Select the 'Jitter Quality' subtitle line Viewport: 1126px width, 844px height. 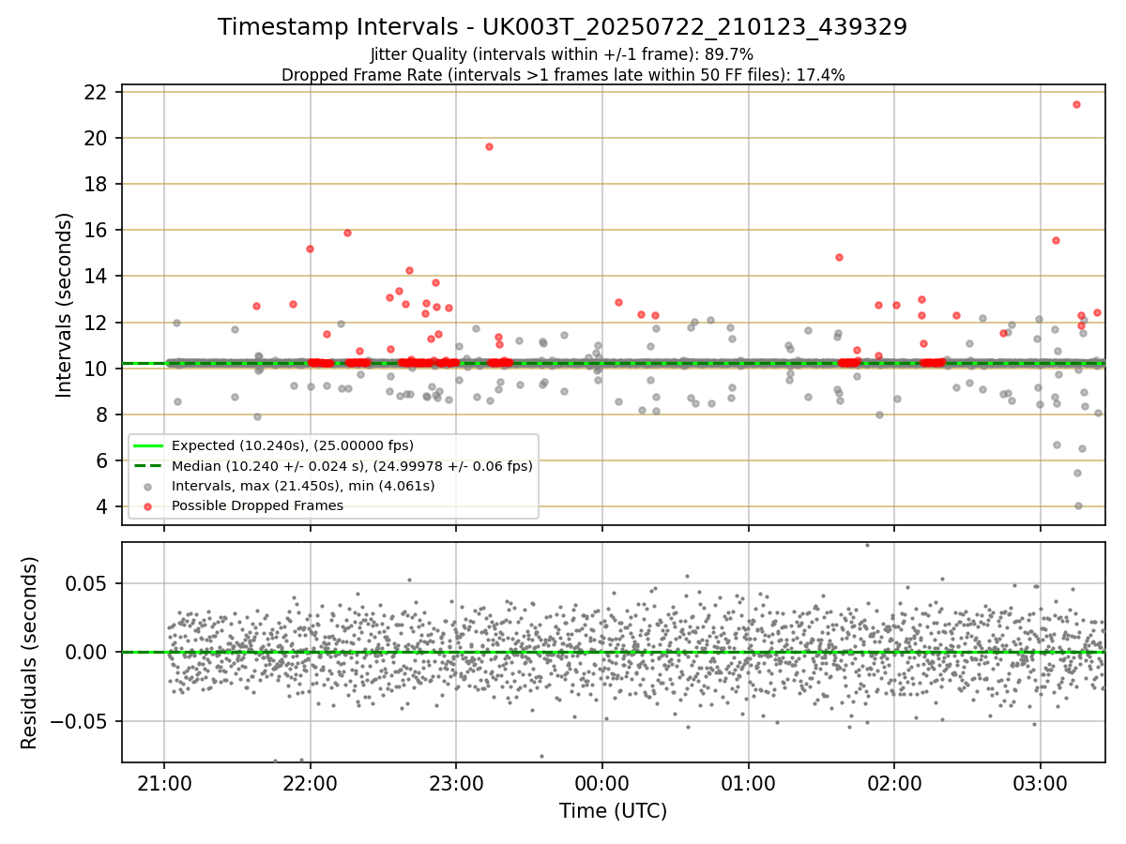coord(562,54)
